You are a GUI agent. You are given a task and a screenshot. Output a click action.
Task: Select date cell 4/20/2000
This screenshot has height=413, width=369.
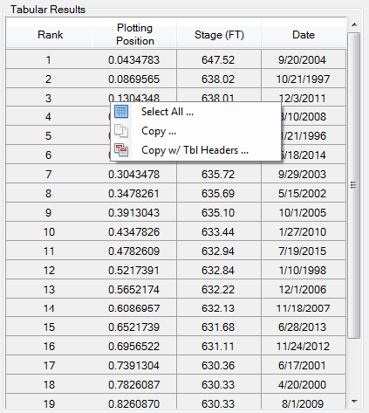coord(304,384)
